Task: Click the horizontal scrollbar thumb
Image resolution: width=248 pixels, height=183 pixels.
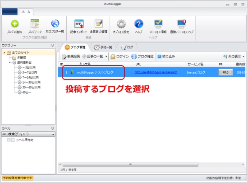Action: (x=130, y=164)
